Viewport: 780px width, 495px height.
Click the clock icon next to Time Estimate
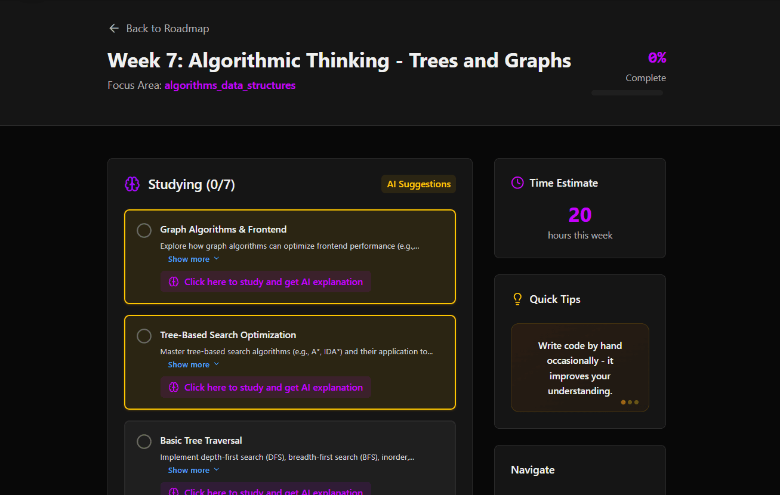point(517,183)
